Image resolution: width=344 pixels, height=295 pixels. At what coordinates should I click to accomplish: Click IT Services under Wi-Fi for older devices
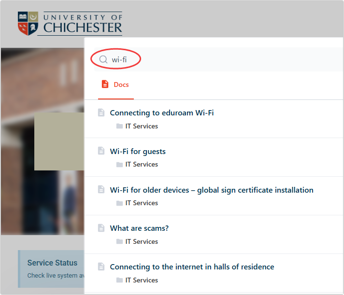click(142, 203)
